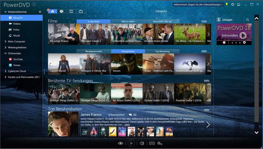Image resolution: width=263 pixels, height=149 pixels.
Task: Show next movies in Filme row
Action: (209, 35)
